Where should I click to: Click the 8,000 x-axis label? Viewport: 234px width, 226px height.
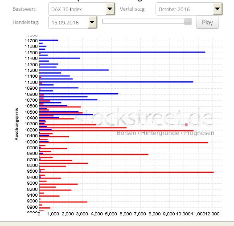pyautogui.click(x=154, y=214)
